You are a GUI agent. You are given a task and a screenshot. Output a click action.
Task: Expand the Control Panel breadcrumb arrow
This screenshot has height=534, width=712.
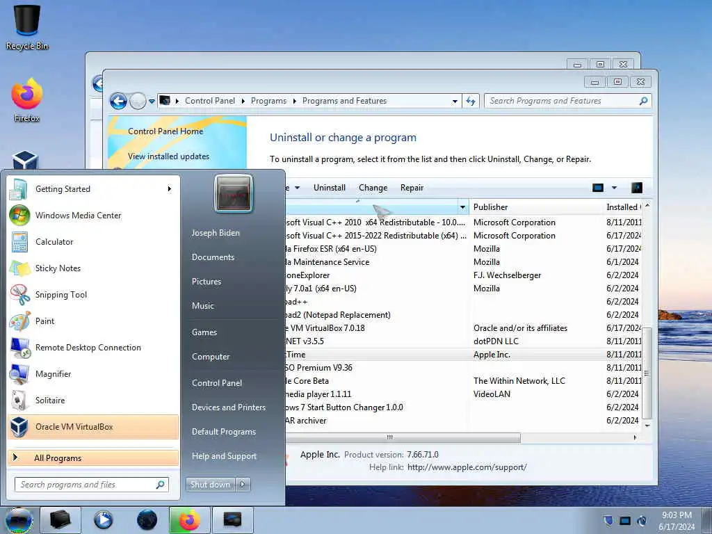pos(243,102)
